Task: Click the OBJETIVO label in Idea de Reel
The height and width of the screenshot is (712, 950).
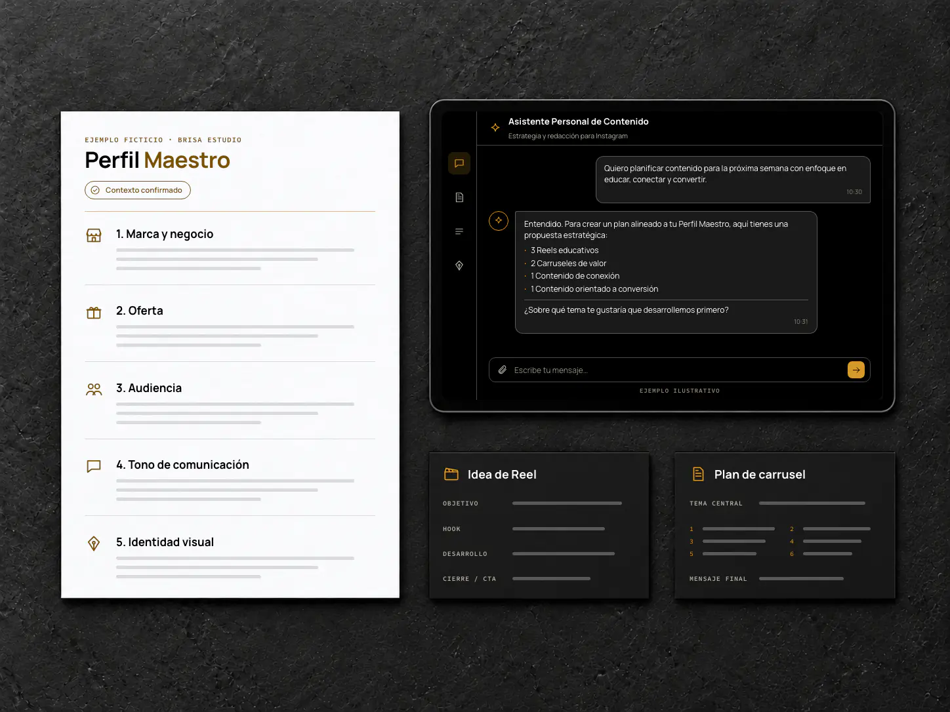Action: coord(461,504)
